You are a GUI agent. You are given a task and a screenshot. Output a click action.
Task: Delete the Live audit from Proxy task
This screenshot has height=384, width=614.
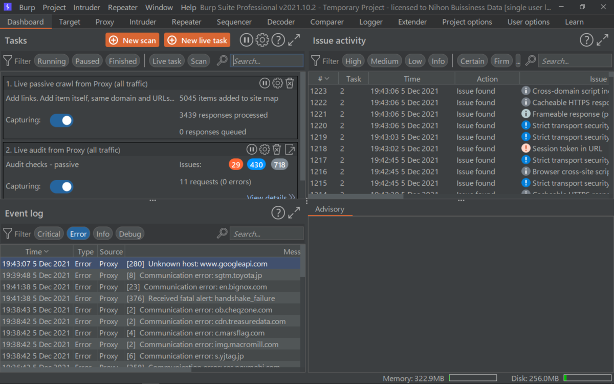click(x=277, y=150)
